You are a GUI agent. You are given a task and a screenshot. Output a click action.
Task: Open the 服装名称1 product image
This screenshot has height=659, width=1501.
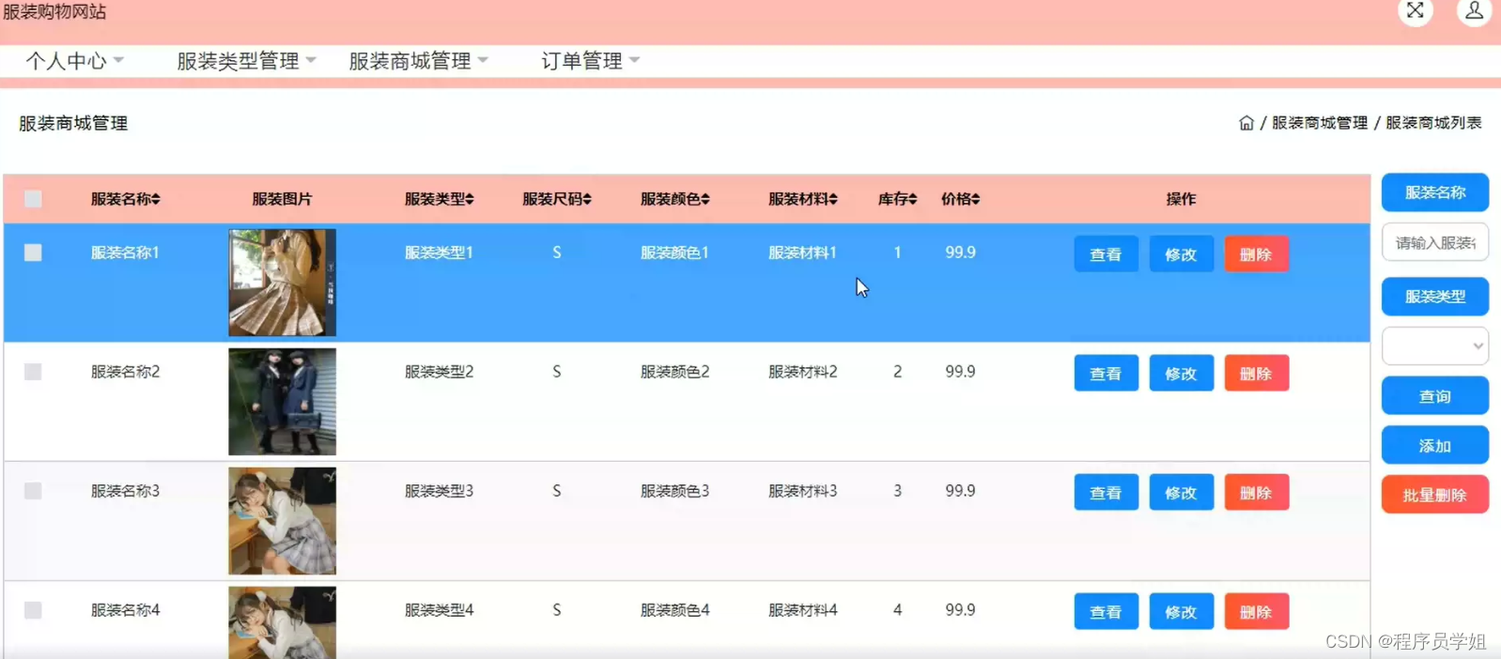point(282,283)
